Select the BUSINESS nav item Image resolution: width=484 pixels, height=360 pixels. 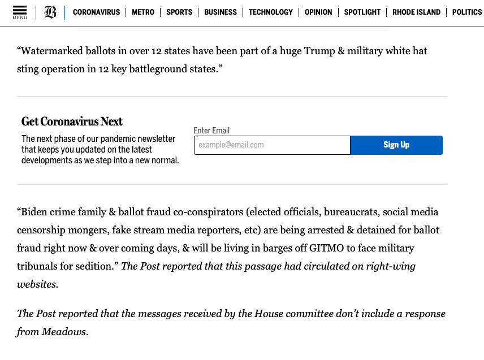(221, 12)
